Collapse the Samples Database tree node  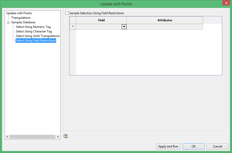[x=8, y=23]
